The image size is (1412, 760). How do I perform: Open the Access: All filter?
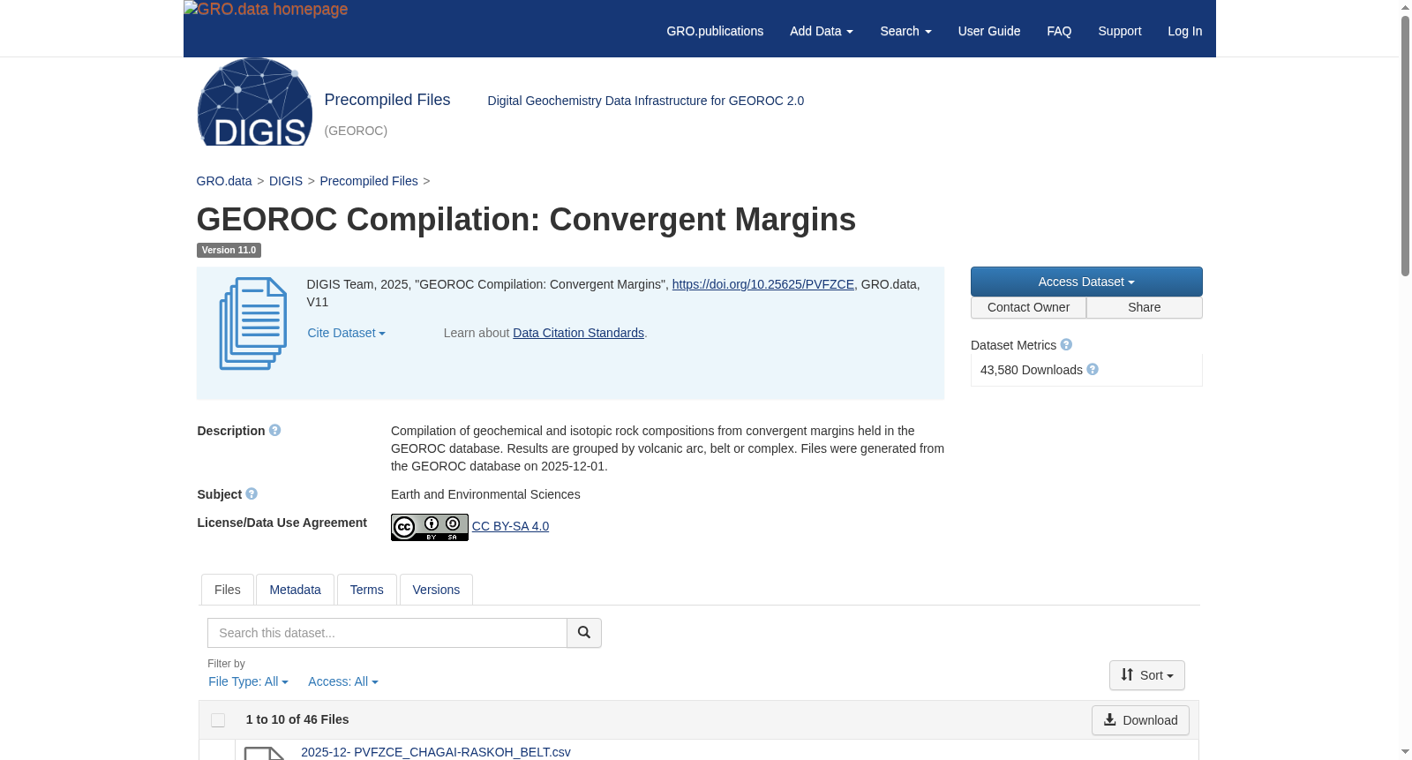[x=343, y=681]
